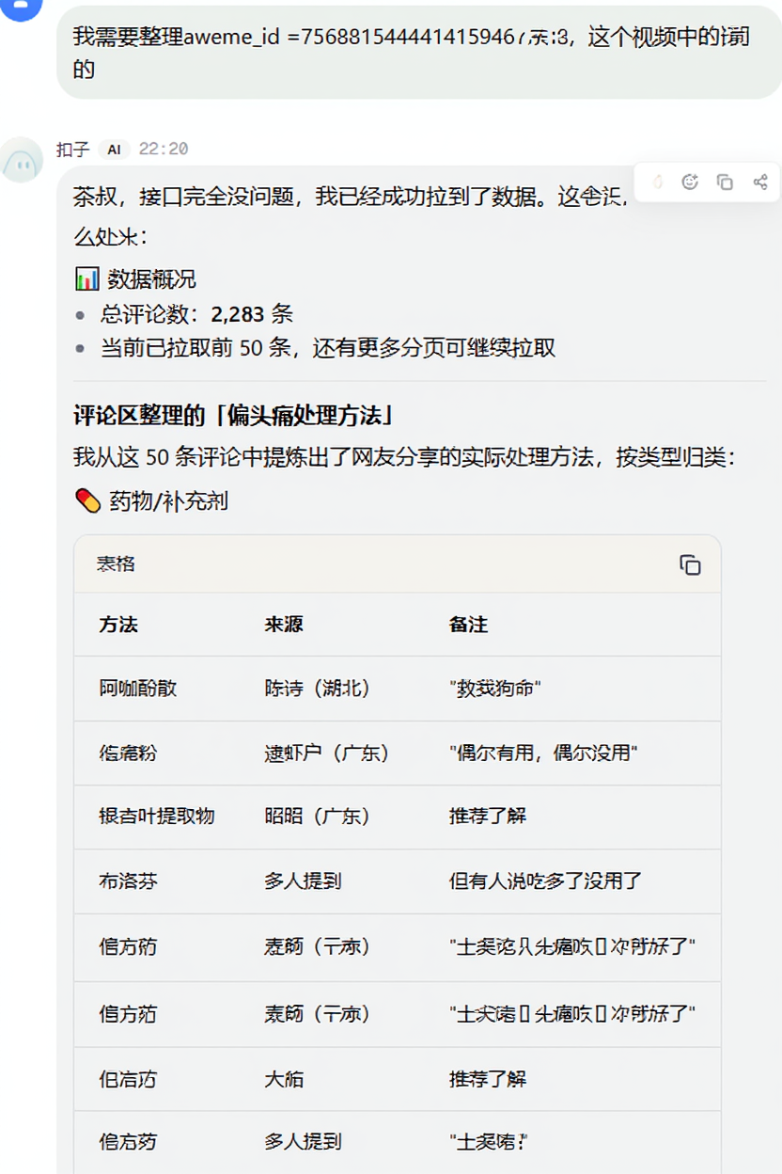Viewport: 782px width, 1174px height.
Task: Click 推荐了解 in the 银杏叶提取物 row
Action: click(487, 816)
